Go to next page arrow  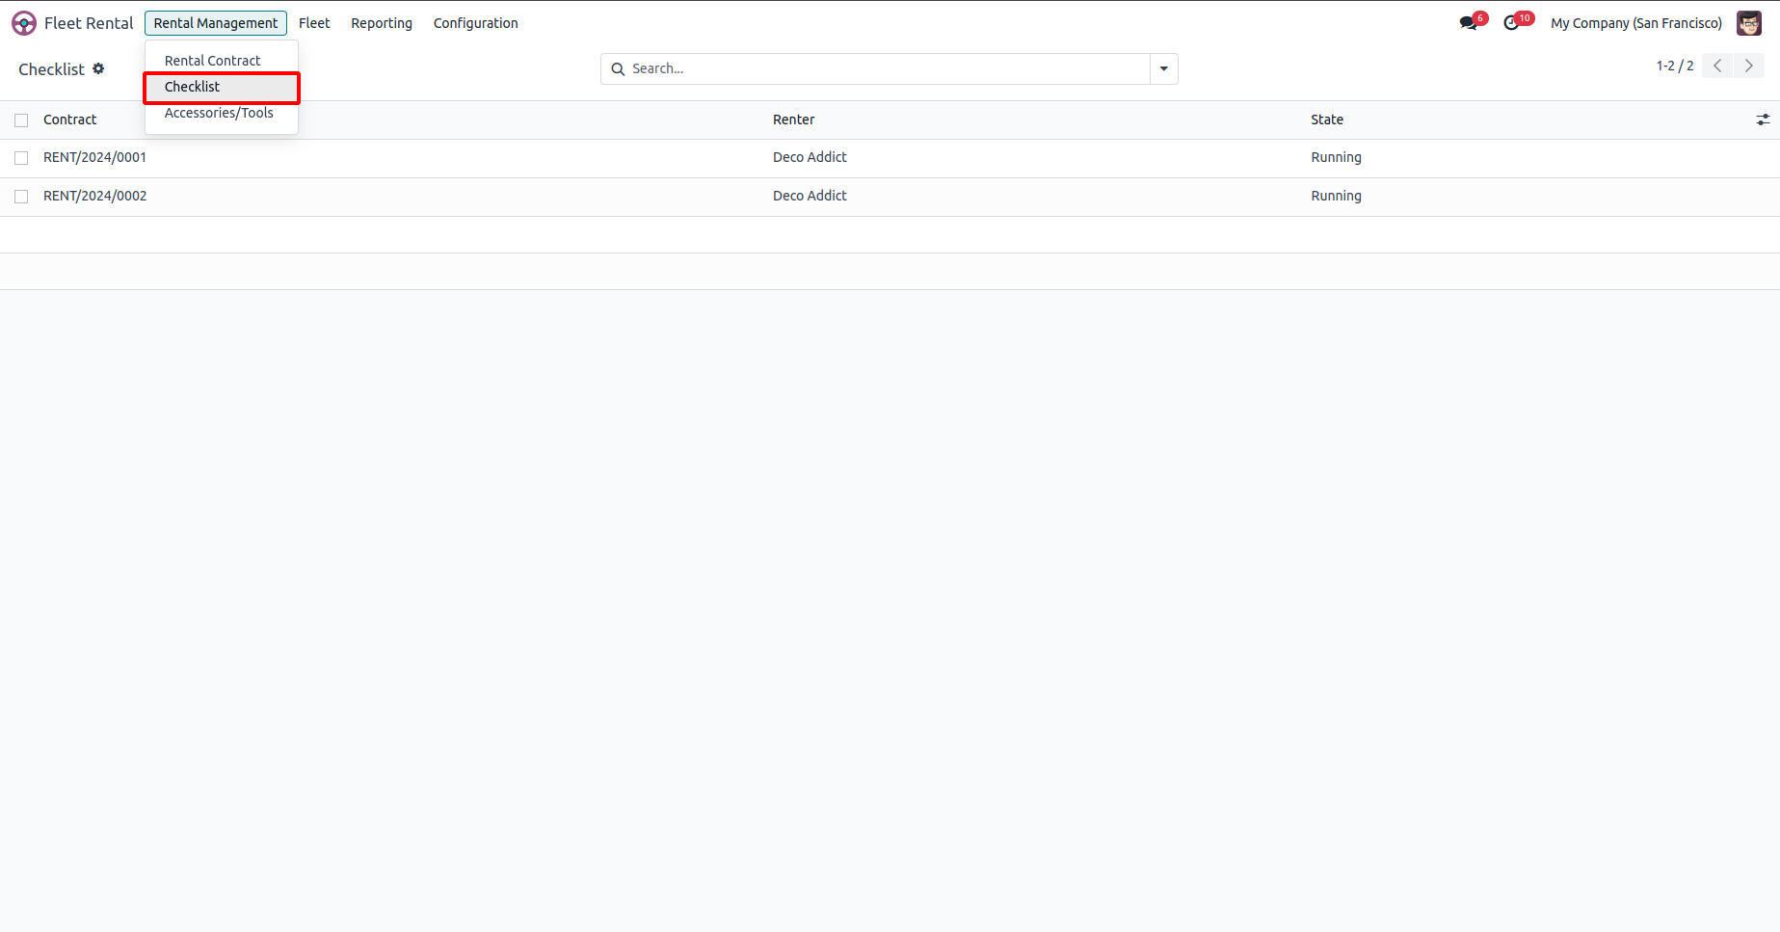1748,66
